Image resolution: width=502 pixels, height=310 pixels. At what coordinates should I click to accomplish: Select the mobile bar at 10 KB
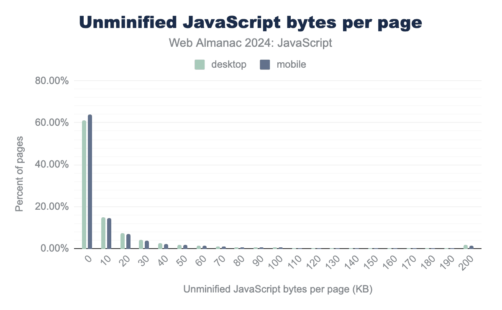point(109,233)
